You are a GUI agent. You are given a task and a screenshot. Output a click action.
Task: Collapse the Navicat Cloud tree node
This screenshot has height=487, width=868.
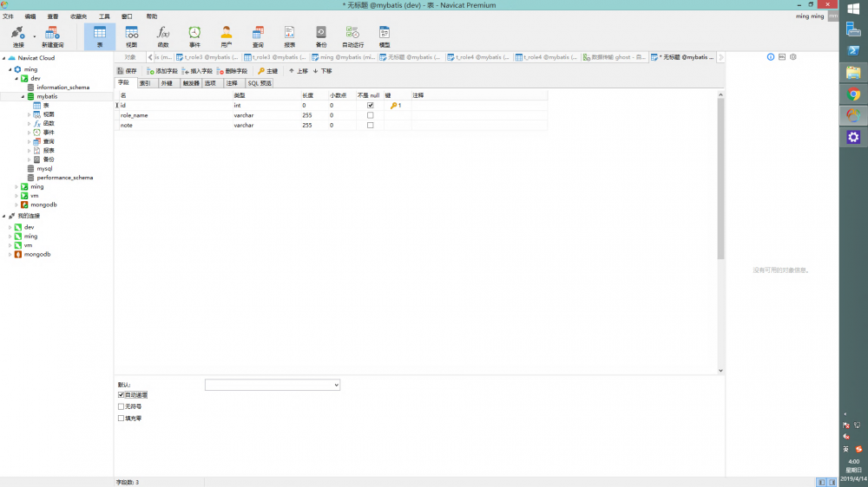3,57
